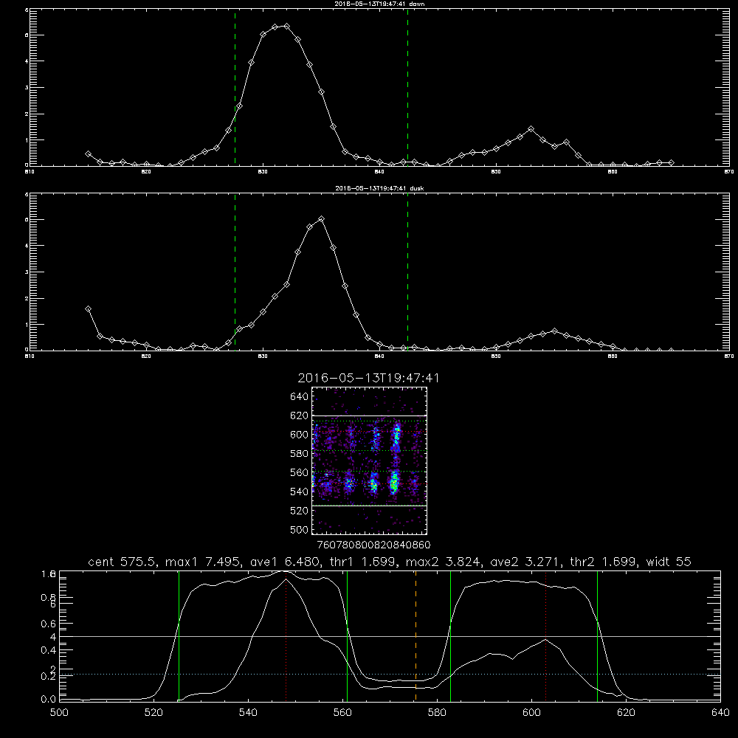Image resolution: width=738 pixels, height=738 pixels.
Task: Click the green solid line near 614 in the bottom plot
Action: pyautogui.click(x=597, y=635)
